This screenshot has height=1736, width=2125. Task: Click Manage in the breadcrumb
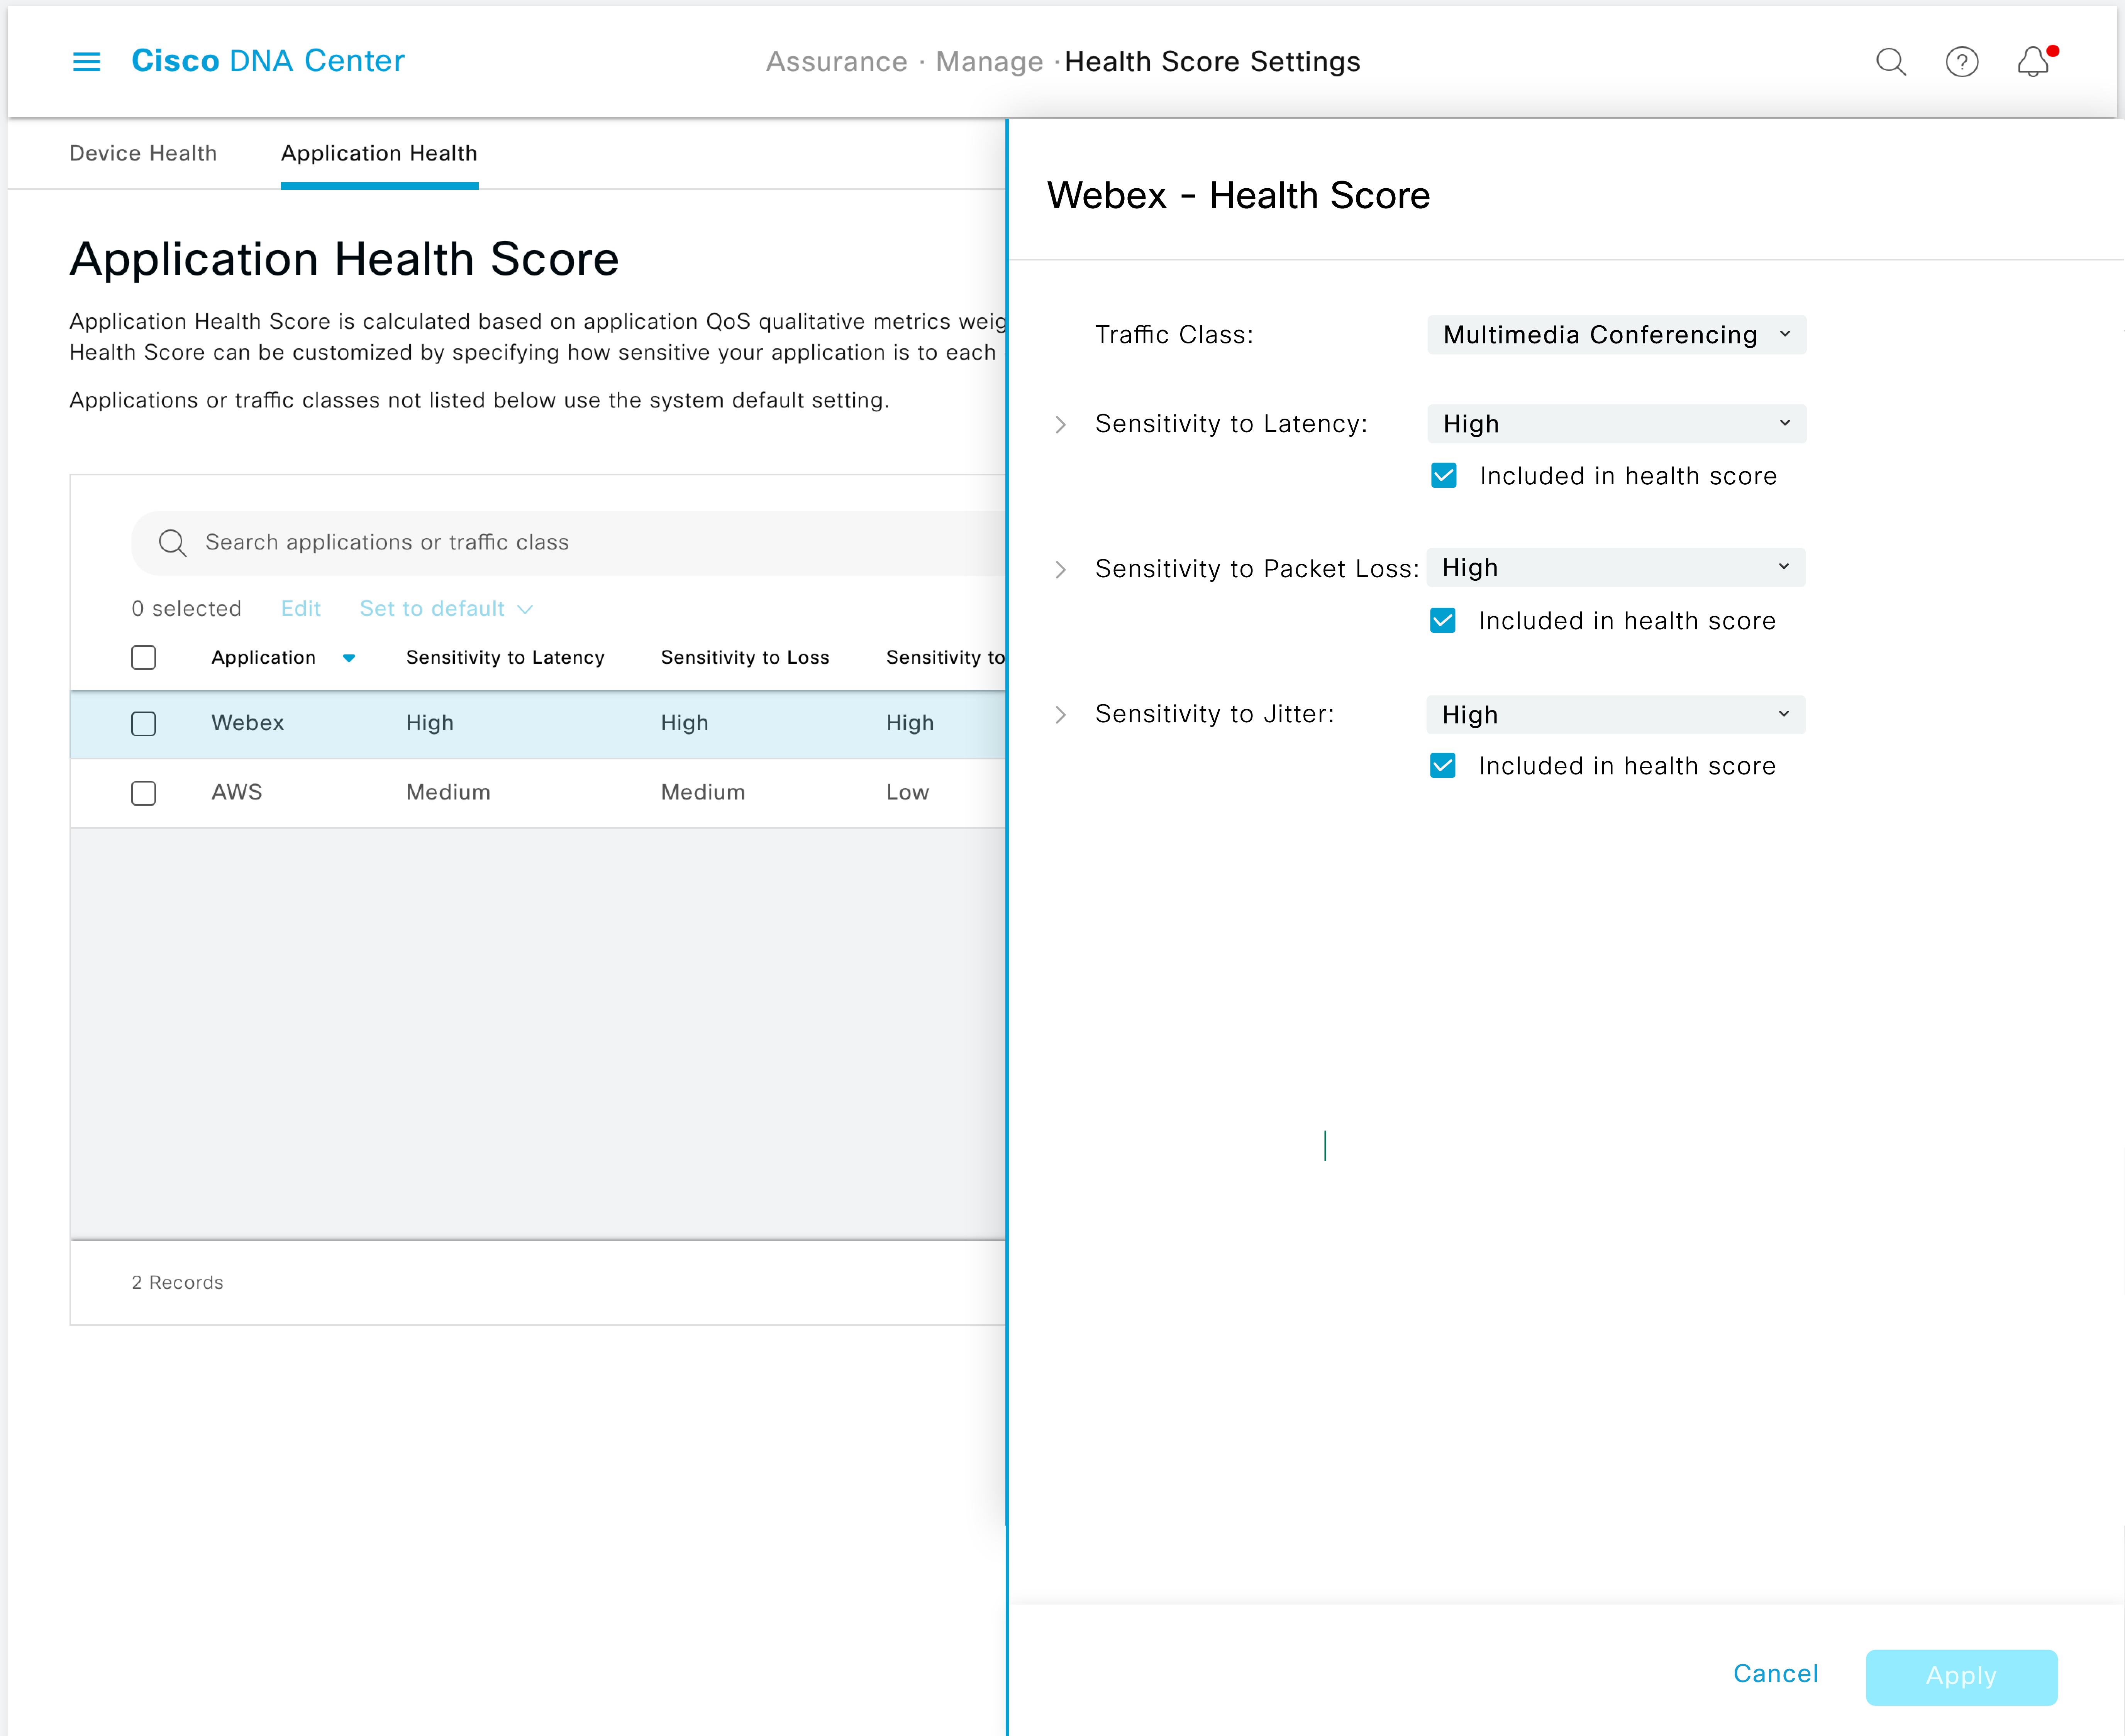click(x=990, y=62)
